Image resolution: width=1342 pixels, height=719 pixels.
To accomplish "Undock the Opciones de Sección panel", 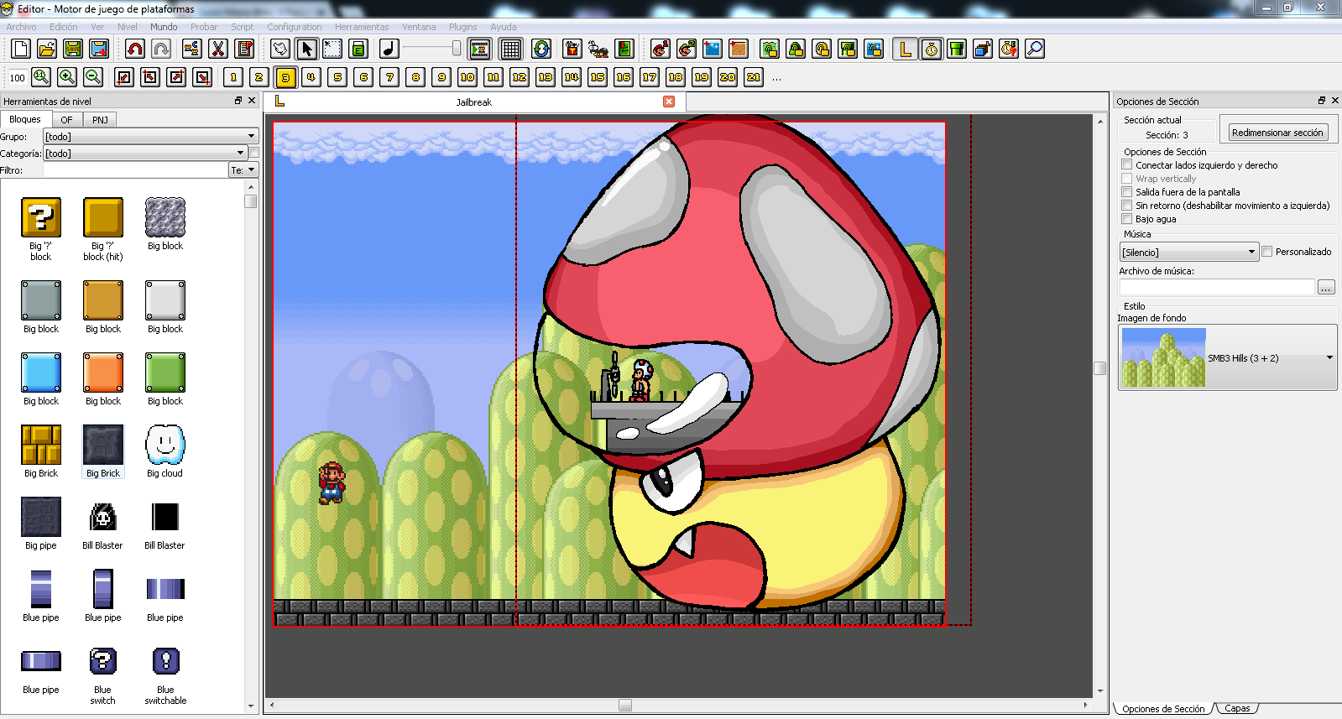I will point(1322,101).
